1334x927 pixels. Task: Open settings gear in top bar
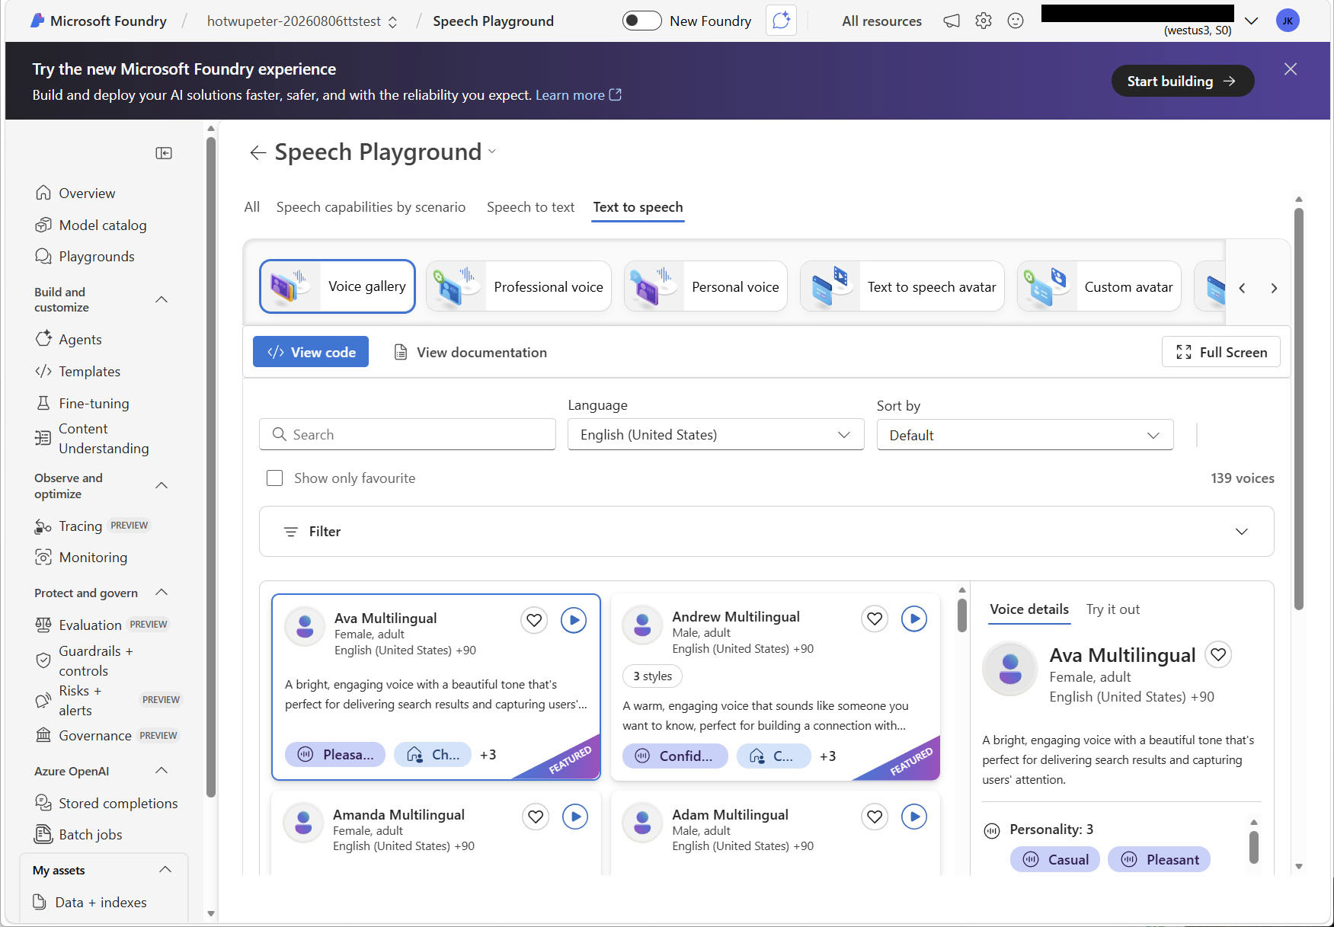984,21
